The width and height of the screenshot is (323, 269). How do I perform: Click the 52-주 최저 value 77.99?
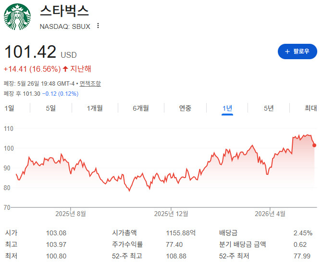(x=302, y=256)
